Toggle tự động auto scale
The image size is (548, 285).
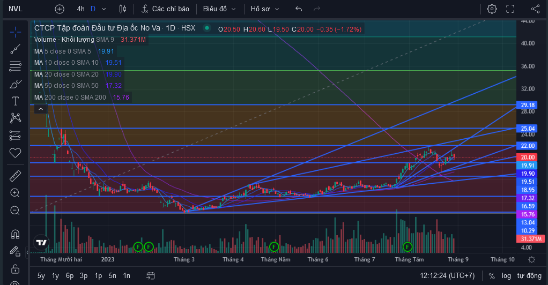point(529,276)
